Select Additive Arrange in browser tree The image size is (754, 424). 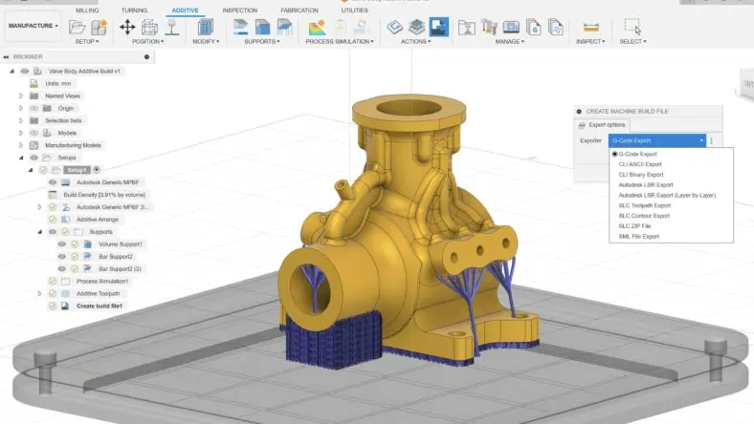tap(98, 220)
